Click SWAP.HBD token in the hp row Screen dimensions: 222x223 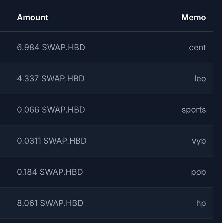(62, 203)
